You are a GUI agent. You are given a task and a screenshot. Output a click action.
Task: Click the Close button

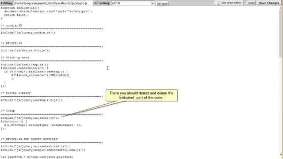(x=251, y=3)
